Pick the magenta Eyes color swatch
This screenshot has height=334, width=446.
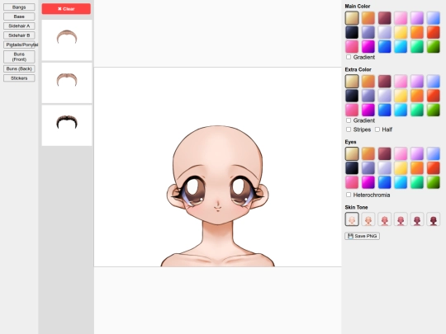pos(368,182)
